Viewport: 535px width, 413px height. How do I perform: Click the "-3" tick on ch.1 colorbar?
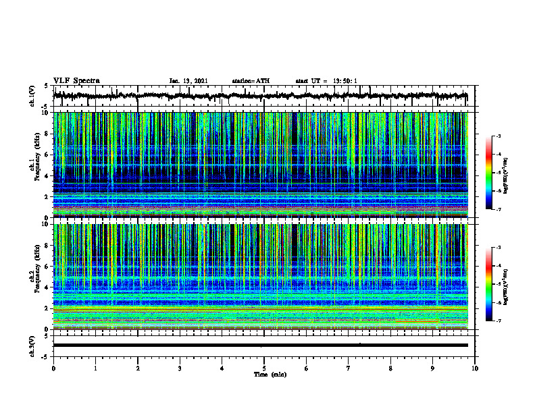pos(499,136)
